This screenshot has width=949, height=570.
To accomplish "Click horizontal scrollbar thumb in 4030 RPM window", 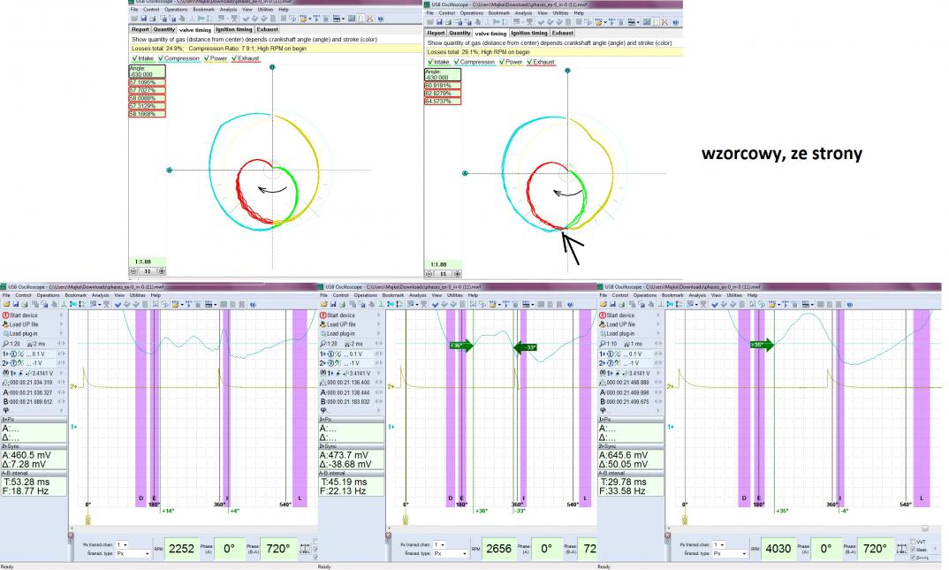I will pos(924,528).
